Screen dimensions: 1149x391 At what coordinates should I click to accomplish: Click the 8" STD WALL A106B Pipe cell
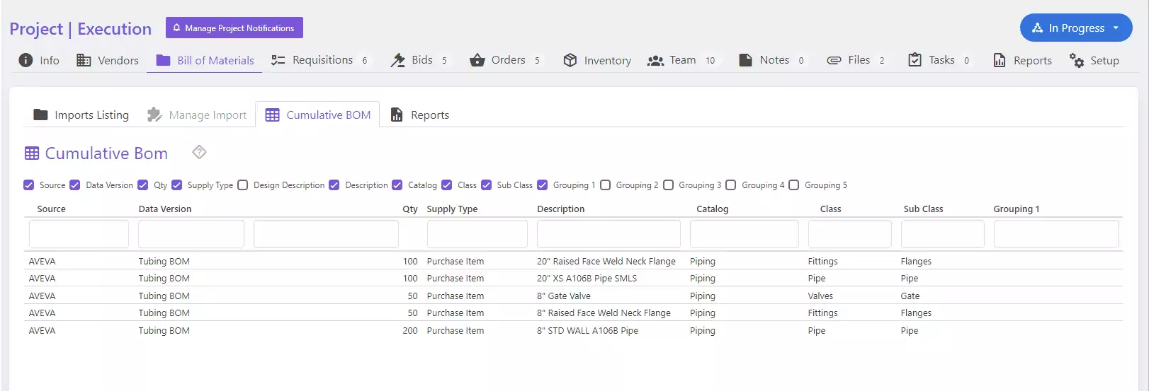point(587,331)
